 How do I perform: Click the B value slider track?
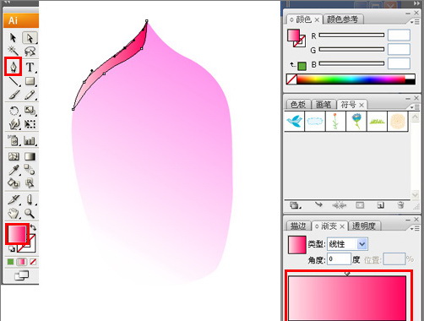[x=351, y=64]
